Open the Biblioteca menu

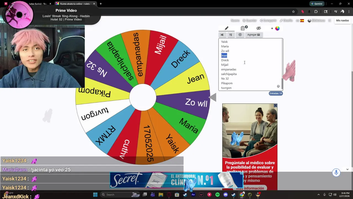[x=316, y=20]
